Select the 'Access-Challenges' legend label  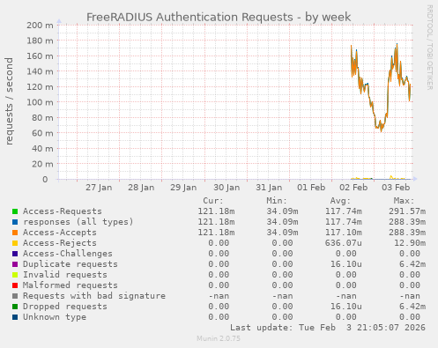coord(68,254)
